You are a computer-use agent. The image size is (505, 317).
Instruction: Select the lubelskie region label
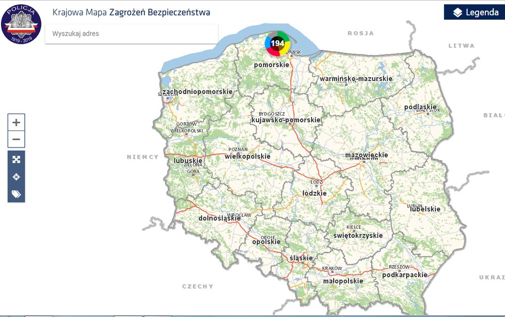[x=425, y=209]
